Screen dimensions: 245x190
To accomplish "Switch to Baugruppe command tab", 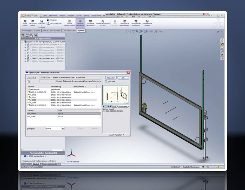I will click(27, 30).
